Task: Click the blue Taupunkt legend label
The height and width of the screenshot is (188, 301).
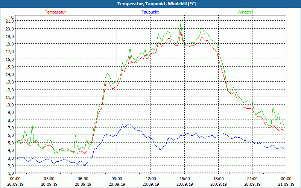Action: pyautogui.click(x=150, y=12)
